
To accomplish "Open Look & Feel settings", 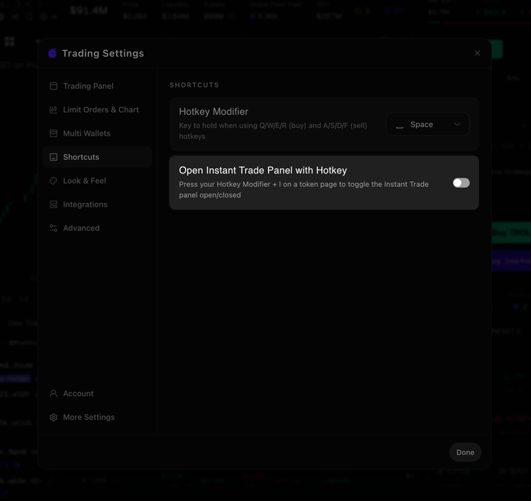I will pyautogui.click(x=98, y=181).
